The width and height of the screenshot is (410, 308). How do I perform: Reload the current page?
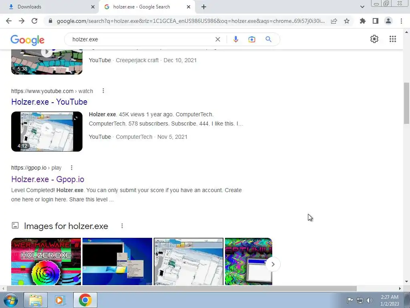(34, 21)
